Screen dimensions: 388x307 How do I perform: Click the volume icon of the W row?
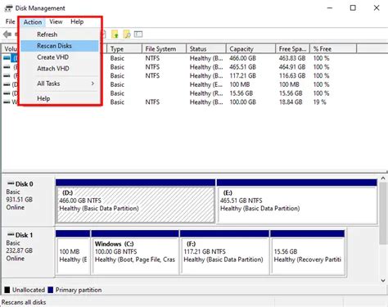click(7, 102)
